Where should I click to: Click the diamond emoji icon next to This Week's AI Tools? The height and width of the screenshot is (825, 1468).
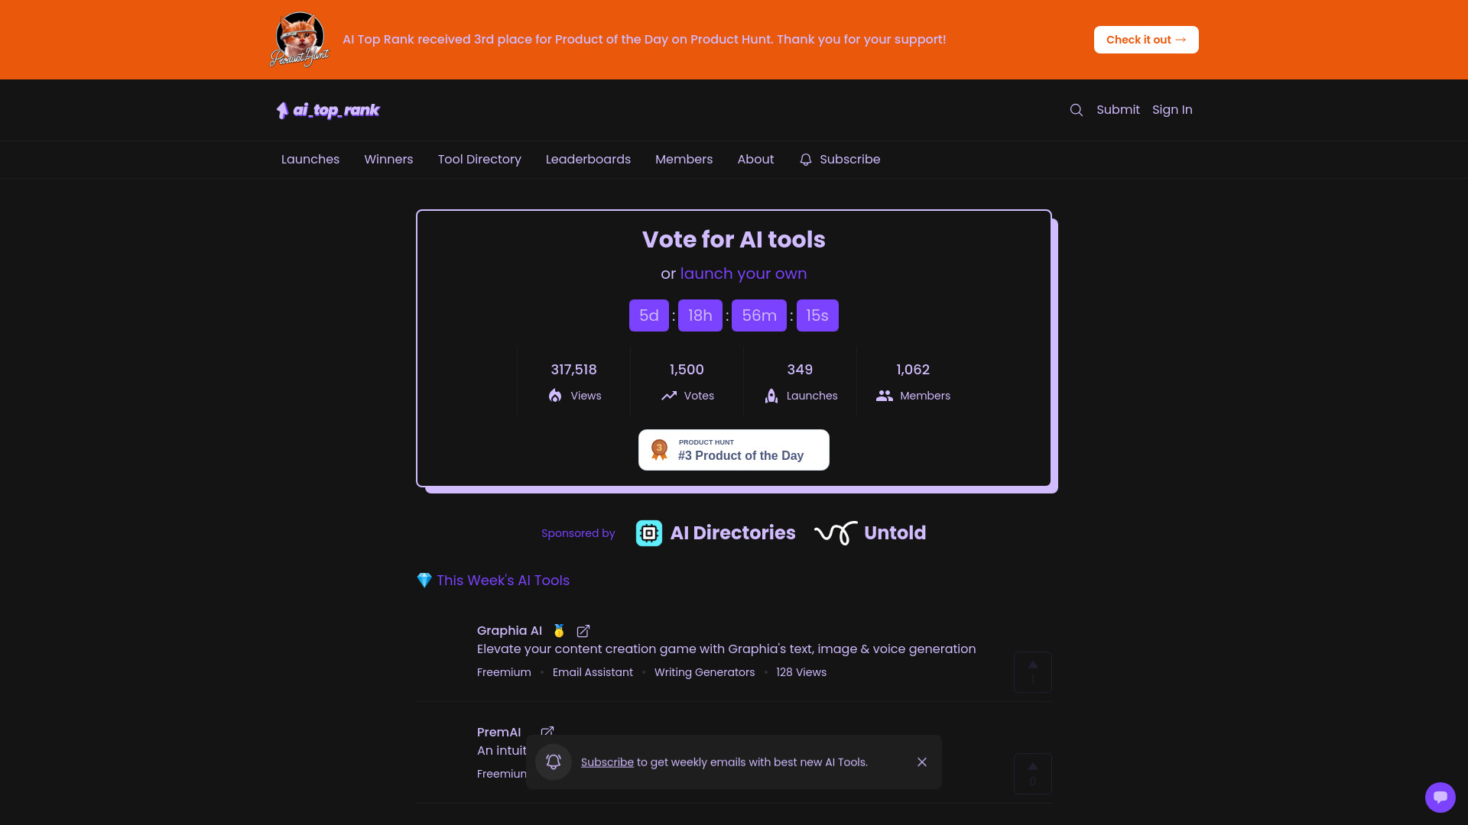point(424,581)
